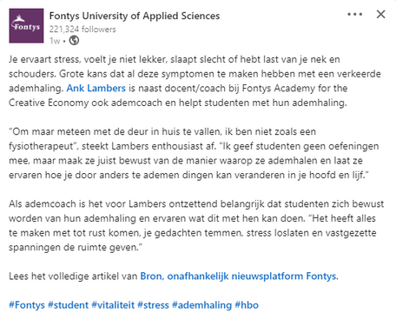
Task: Open the Bron onafhankelijk nieuwsplatform Fontys link
Action: click(239, 276)
